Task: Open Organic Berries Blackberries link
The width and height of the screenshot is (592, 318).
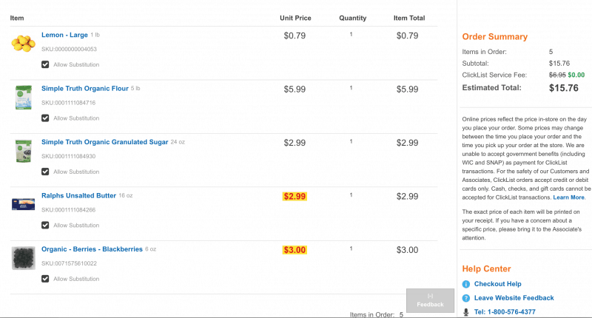Action: 92,249
